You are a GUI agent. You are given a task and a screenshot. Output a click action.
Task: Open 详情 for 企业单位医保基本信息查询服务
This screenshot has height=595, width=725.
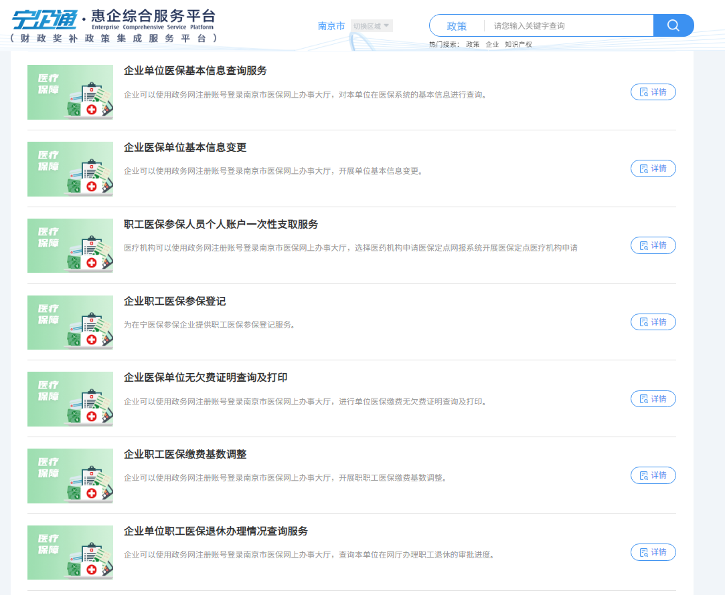(653, 92)
